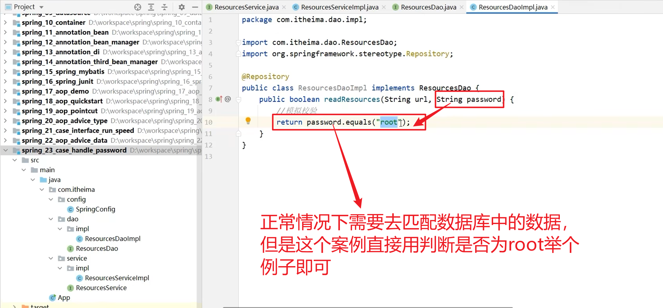Click the highlighted "root" string literal

(x=389, y=122)
